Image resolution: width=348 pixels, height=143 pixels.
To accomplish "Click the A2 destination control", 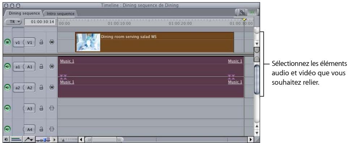I will tap(30, 88).
